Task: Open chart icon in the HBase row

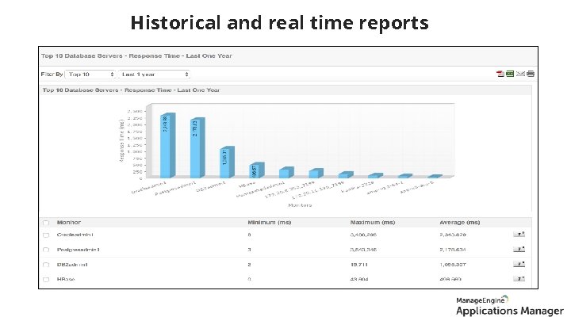Action: (519, 279)
